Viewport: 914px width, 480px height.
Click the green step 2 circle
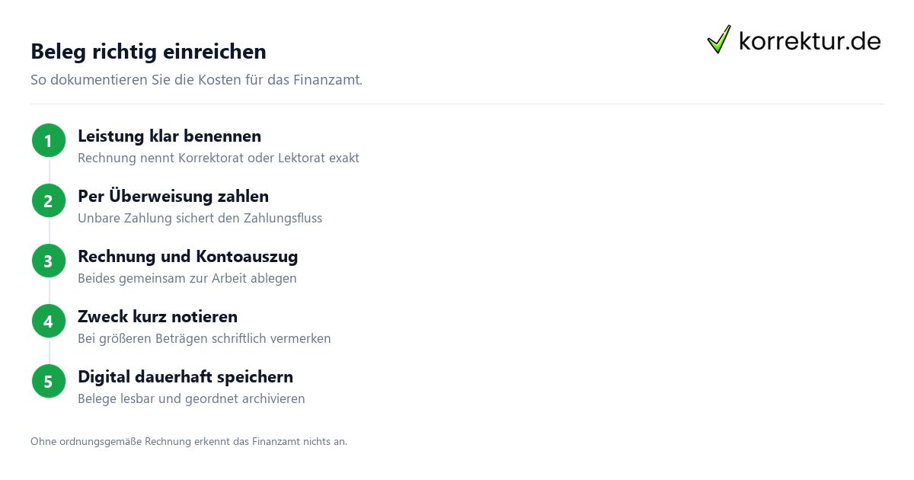(x=49, y=201)
